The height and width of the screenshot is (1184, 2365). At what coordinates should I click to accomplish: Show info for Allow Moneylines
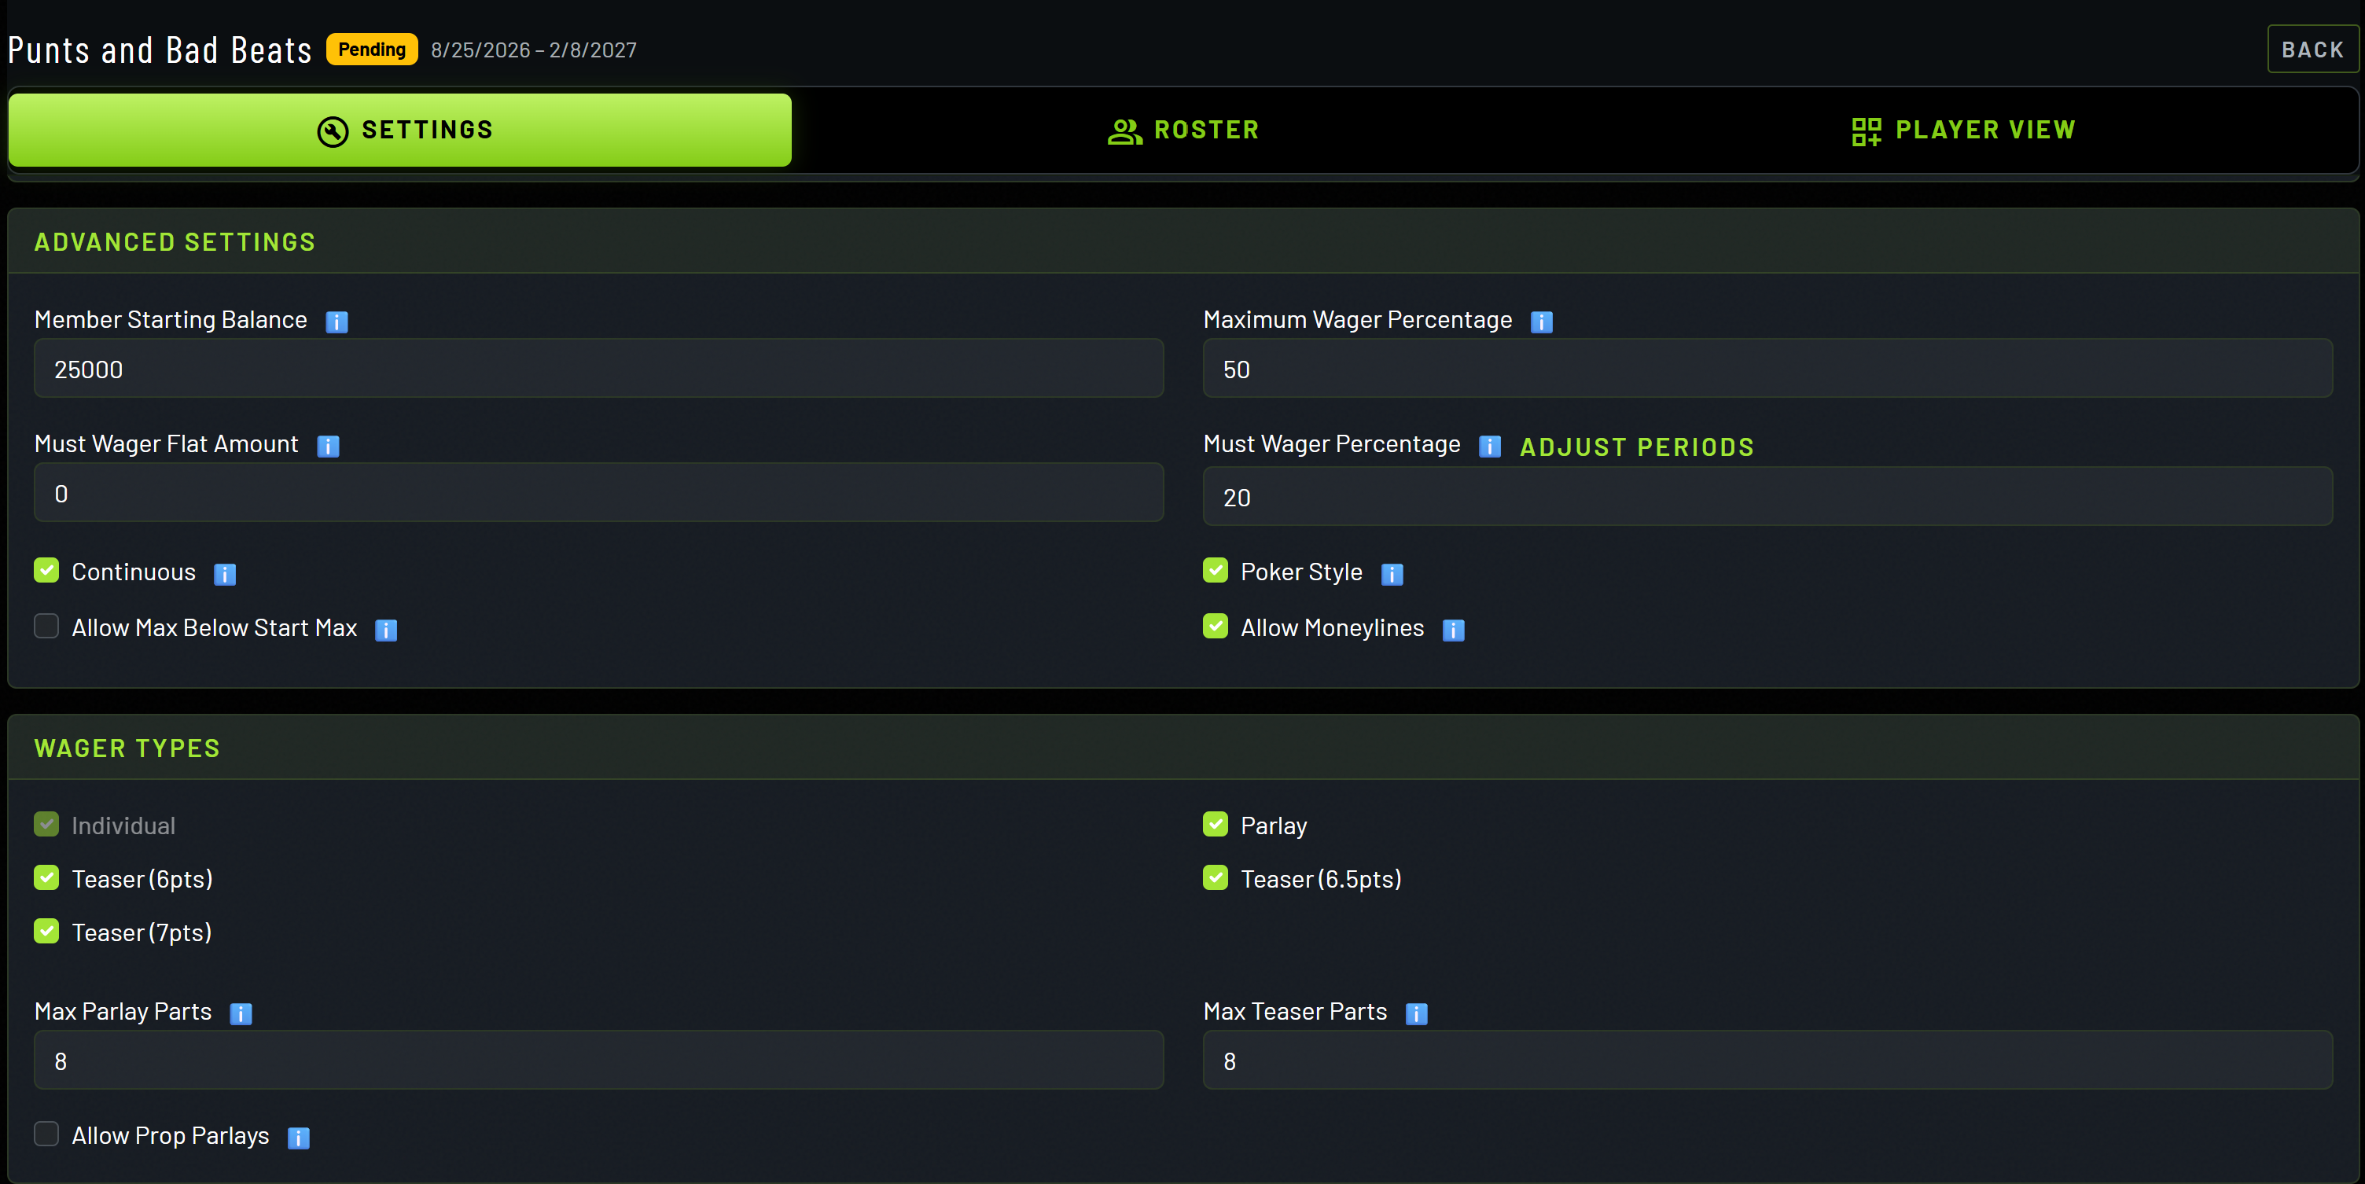pos(1453,630)
